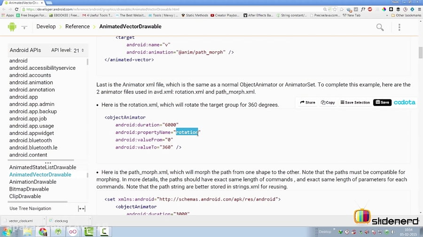
Task: Click the taskbar clock and date
Action: [x=408, y=232]
